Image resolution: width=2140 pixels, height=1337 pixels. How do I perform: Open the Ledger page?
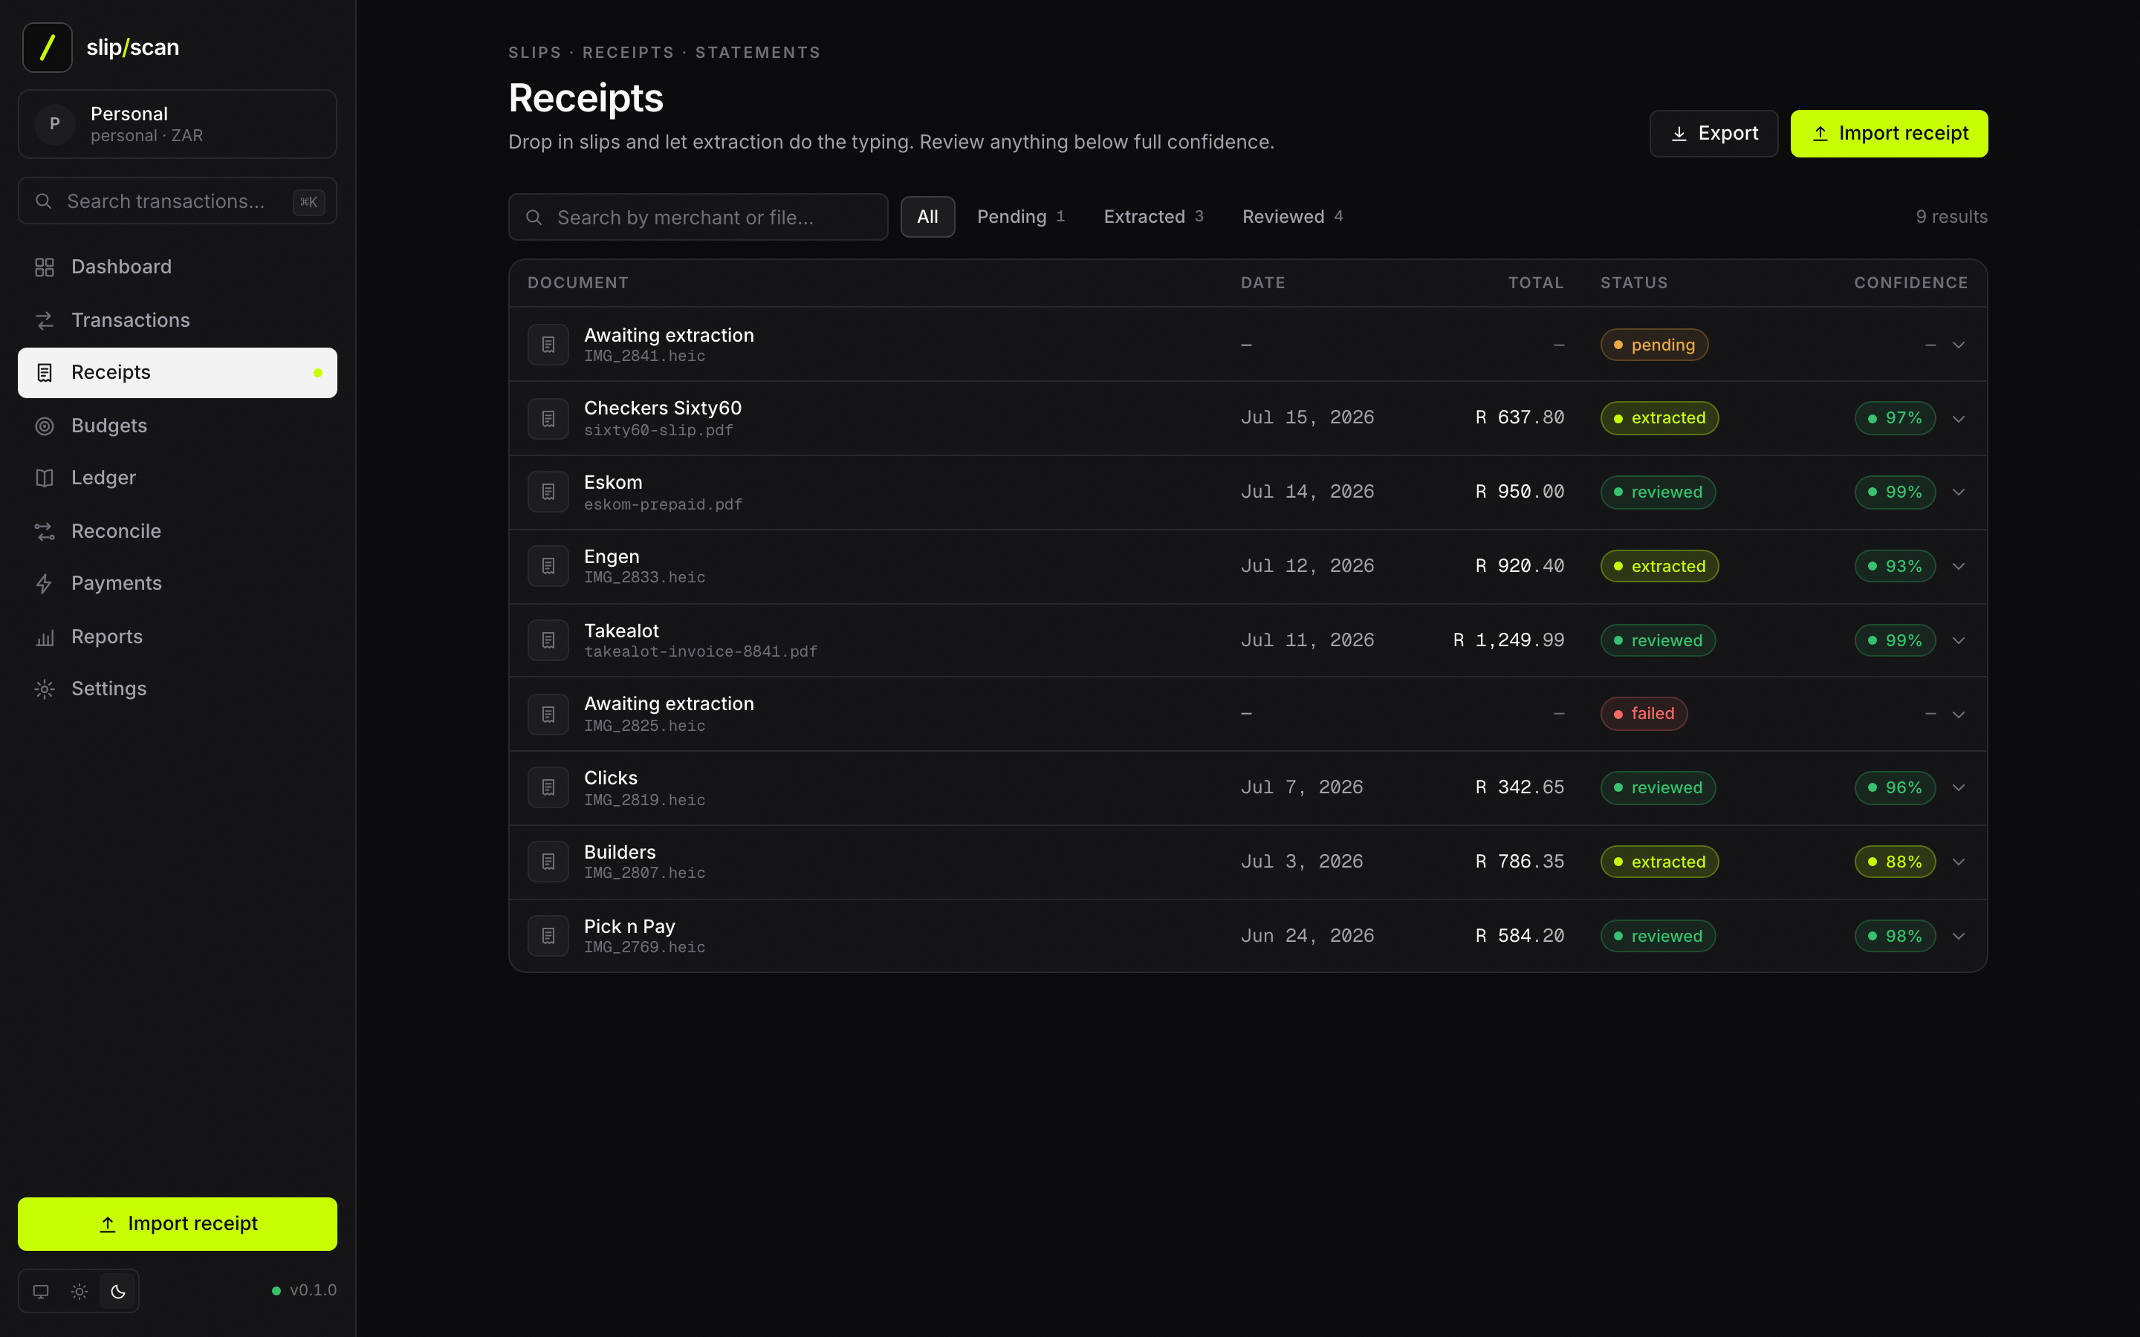(177, 478)
